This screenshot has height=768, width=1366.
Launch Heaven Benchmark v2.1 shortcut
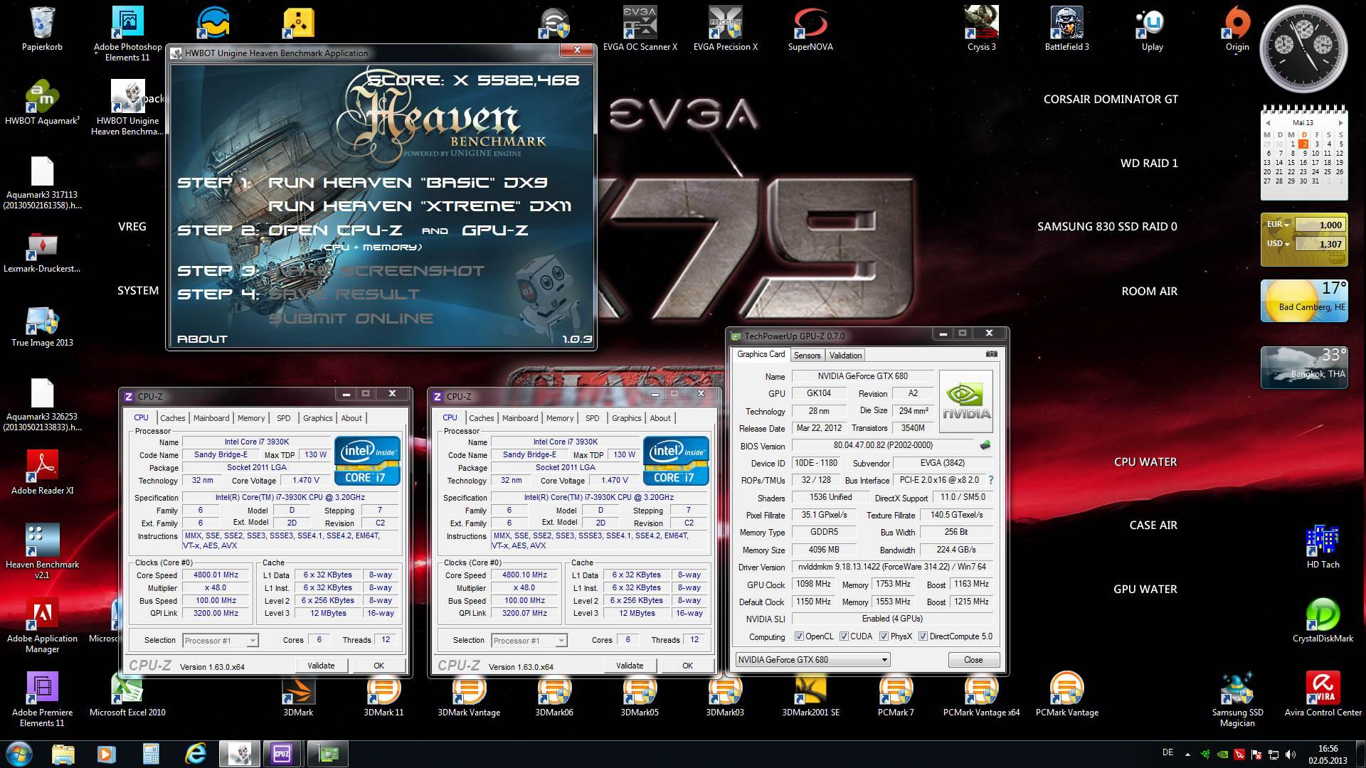click(43, 551)
